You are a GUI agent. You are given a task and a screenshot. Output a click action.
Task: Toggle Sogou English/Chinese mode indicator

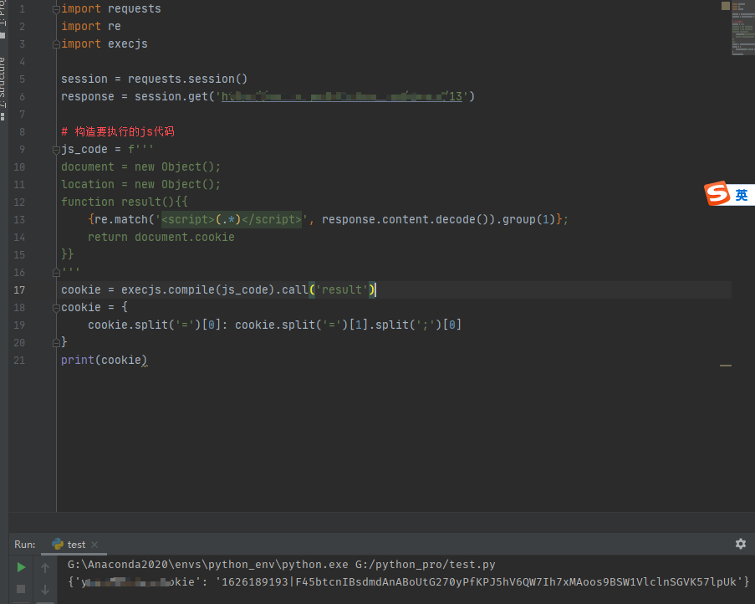click(742, 195)
